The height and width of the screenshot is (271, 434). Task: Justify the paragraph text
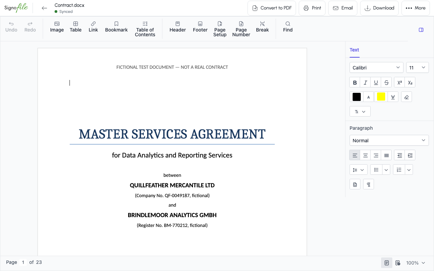pyautogui.click(x=386, y=155)
